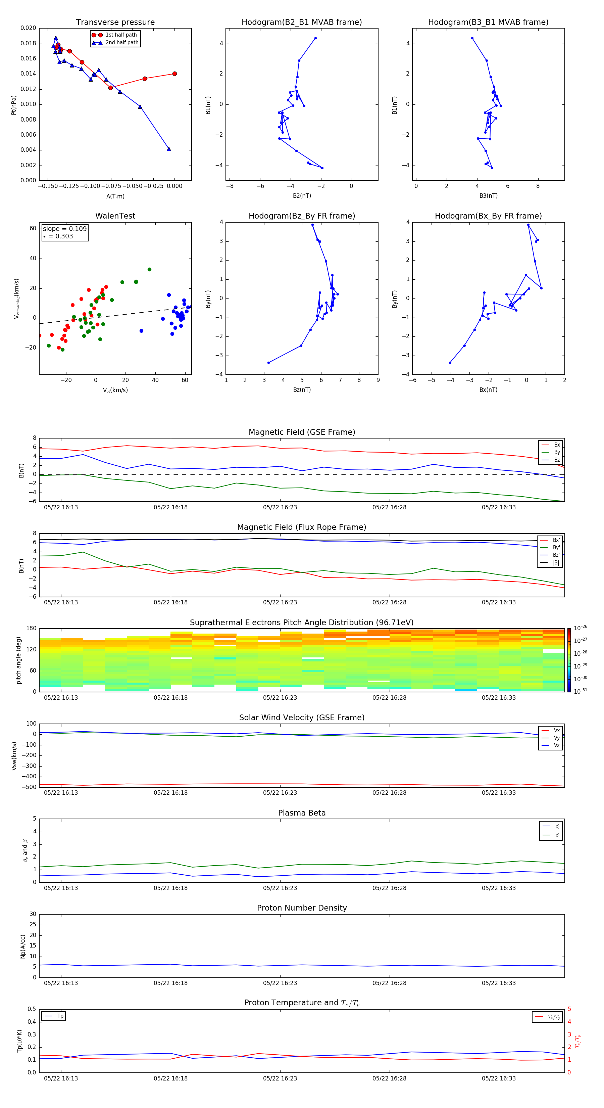Click the 'B2(nT)' x-axis label
This screenshot has width=604, height=1108.
pyautogui.click(x=302, y=196)
